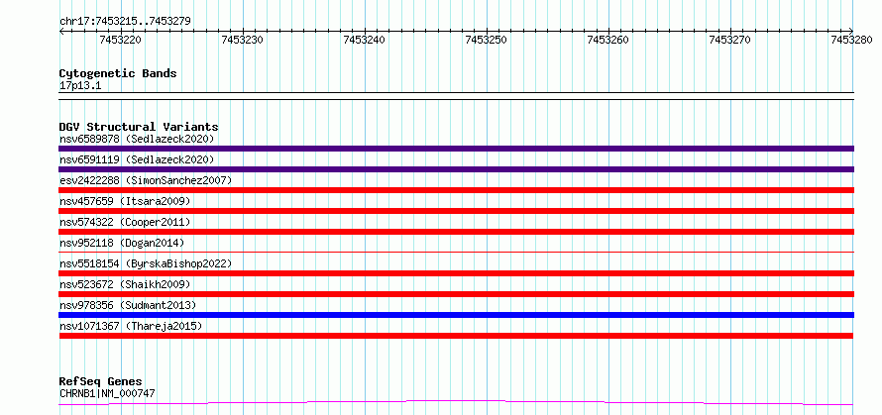Select the 17p13.1 band label
The image size is (882, 415).
[x=80, y=86]
